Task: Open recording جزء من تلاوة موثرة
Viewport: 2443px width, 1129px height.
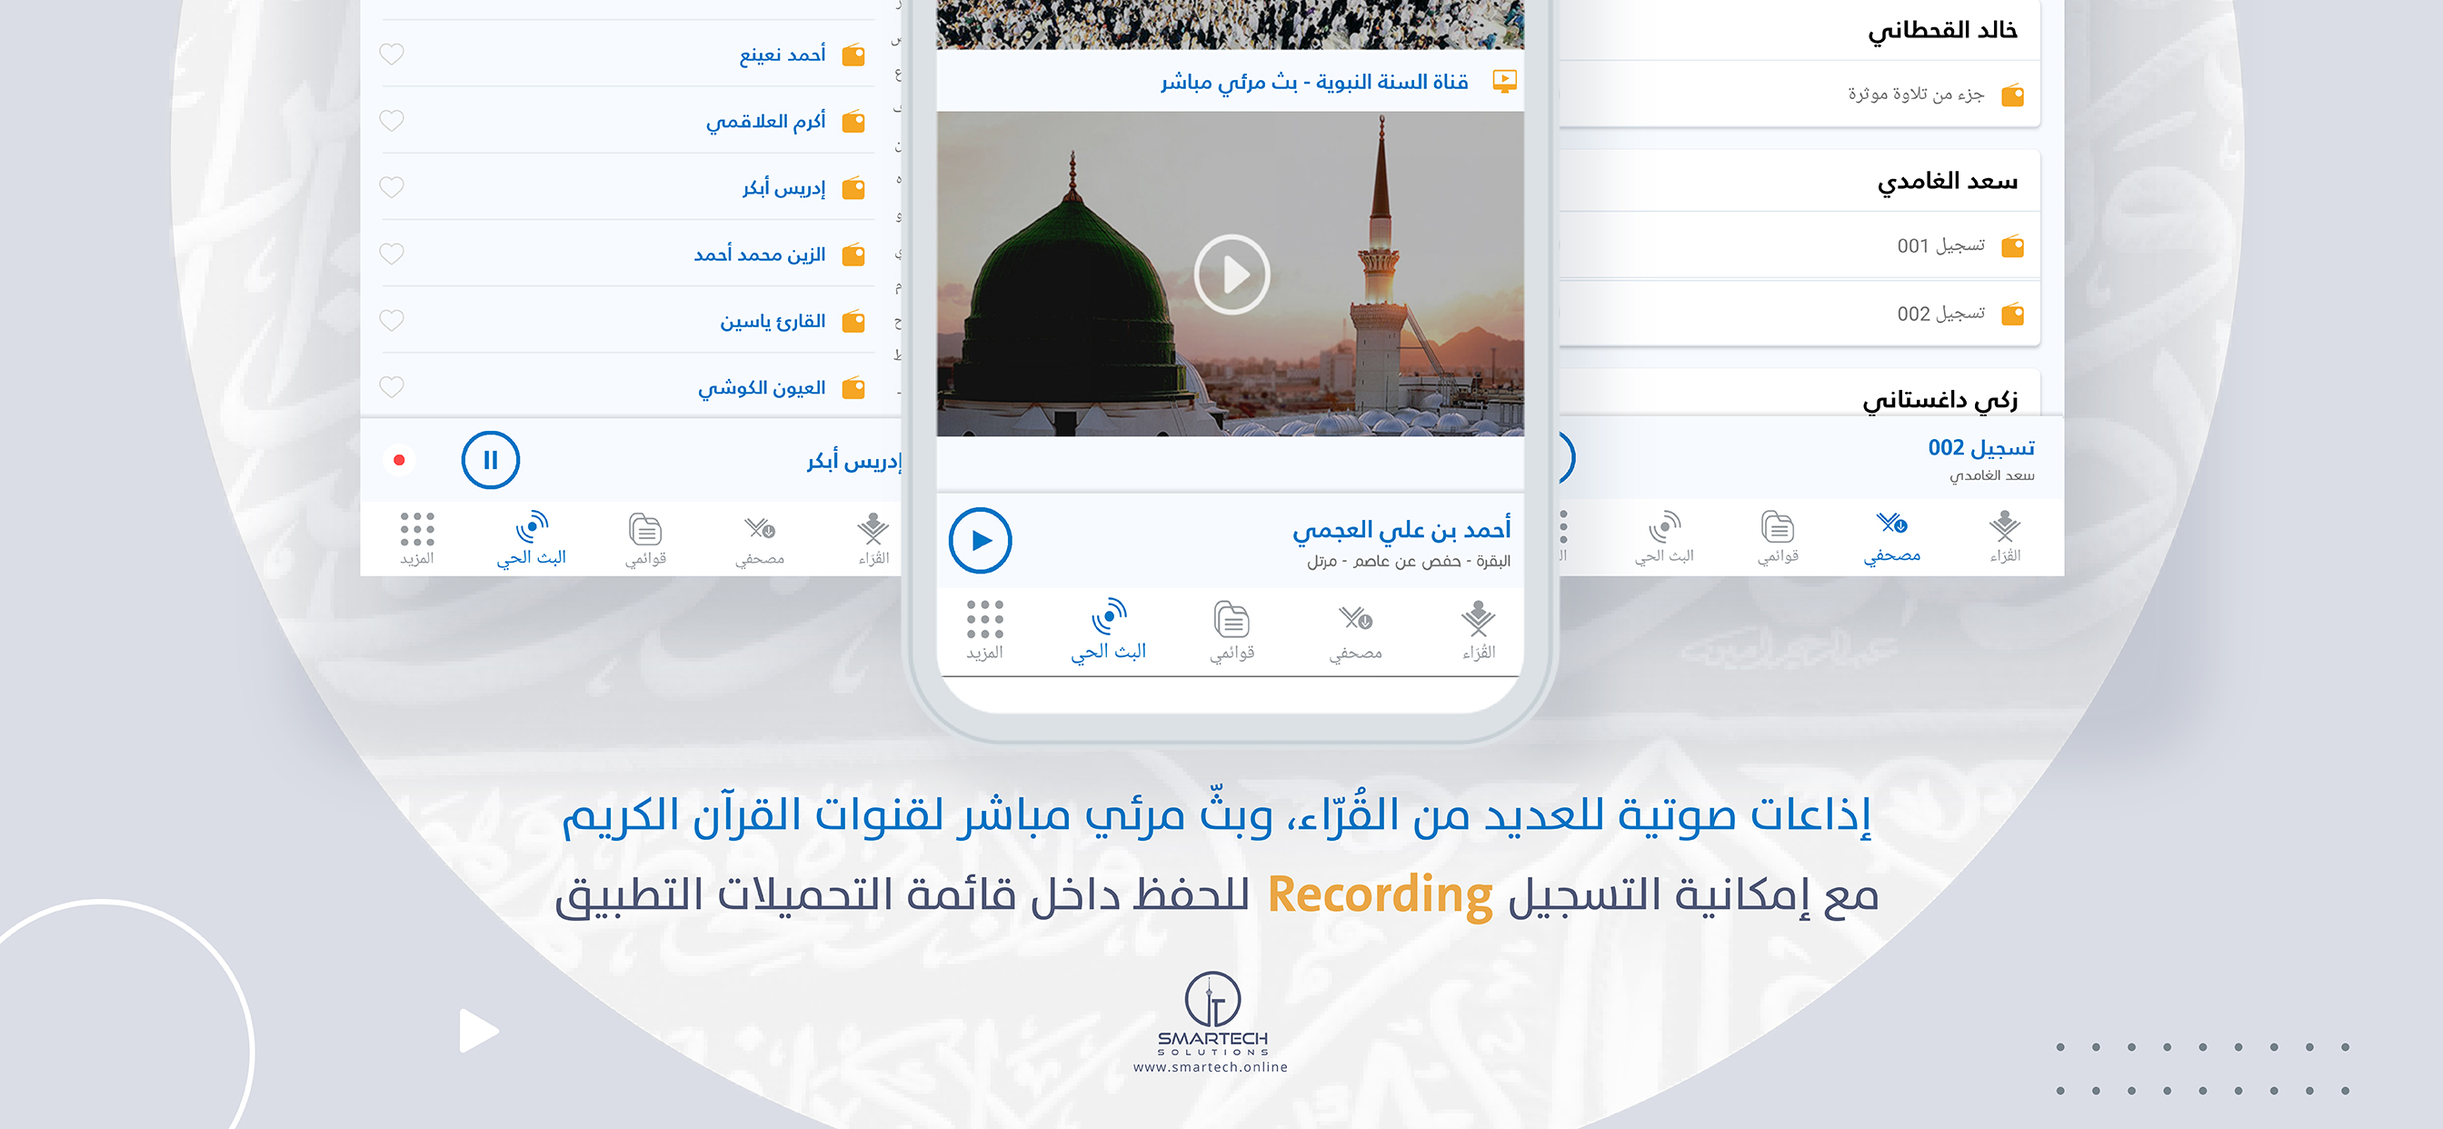Action: tap(1916, 94)
